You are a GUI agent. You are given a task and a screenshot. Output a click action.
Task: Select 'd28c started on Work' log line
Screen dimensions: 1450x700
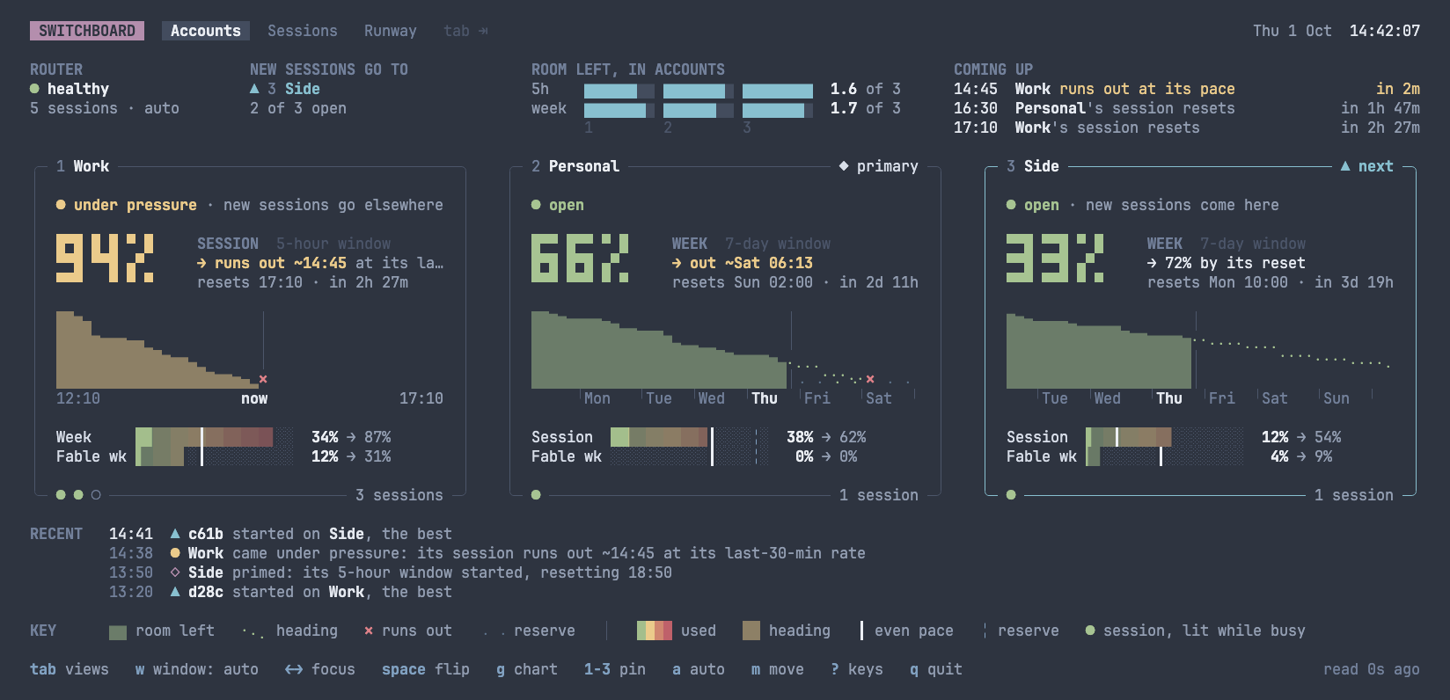click(x=281, y=592)
